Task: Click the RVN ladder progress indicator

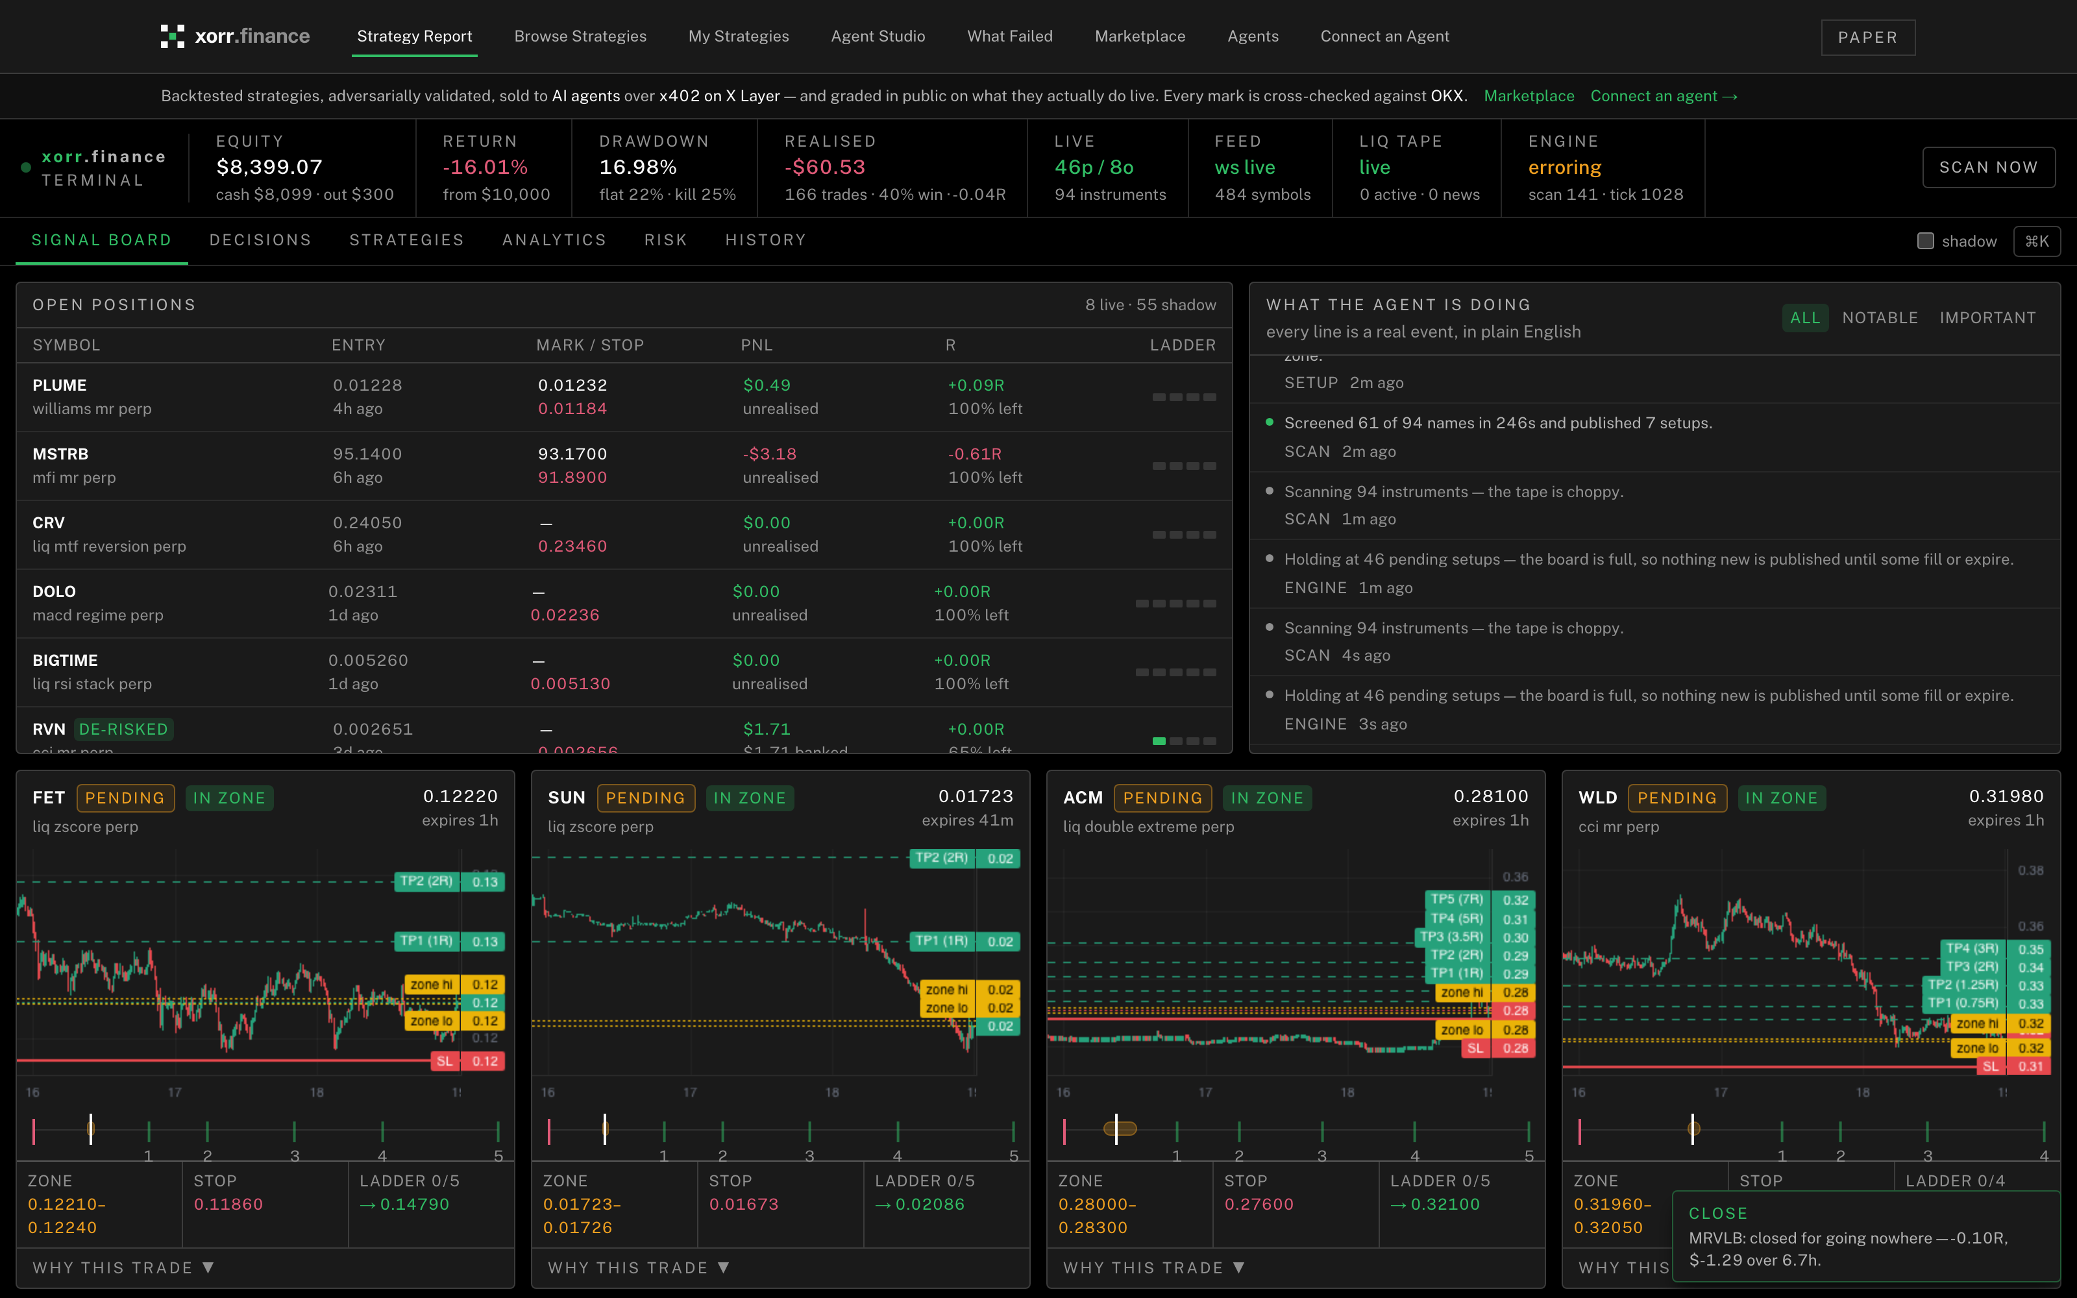Action: click(x=1183, y=741)
